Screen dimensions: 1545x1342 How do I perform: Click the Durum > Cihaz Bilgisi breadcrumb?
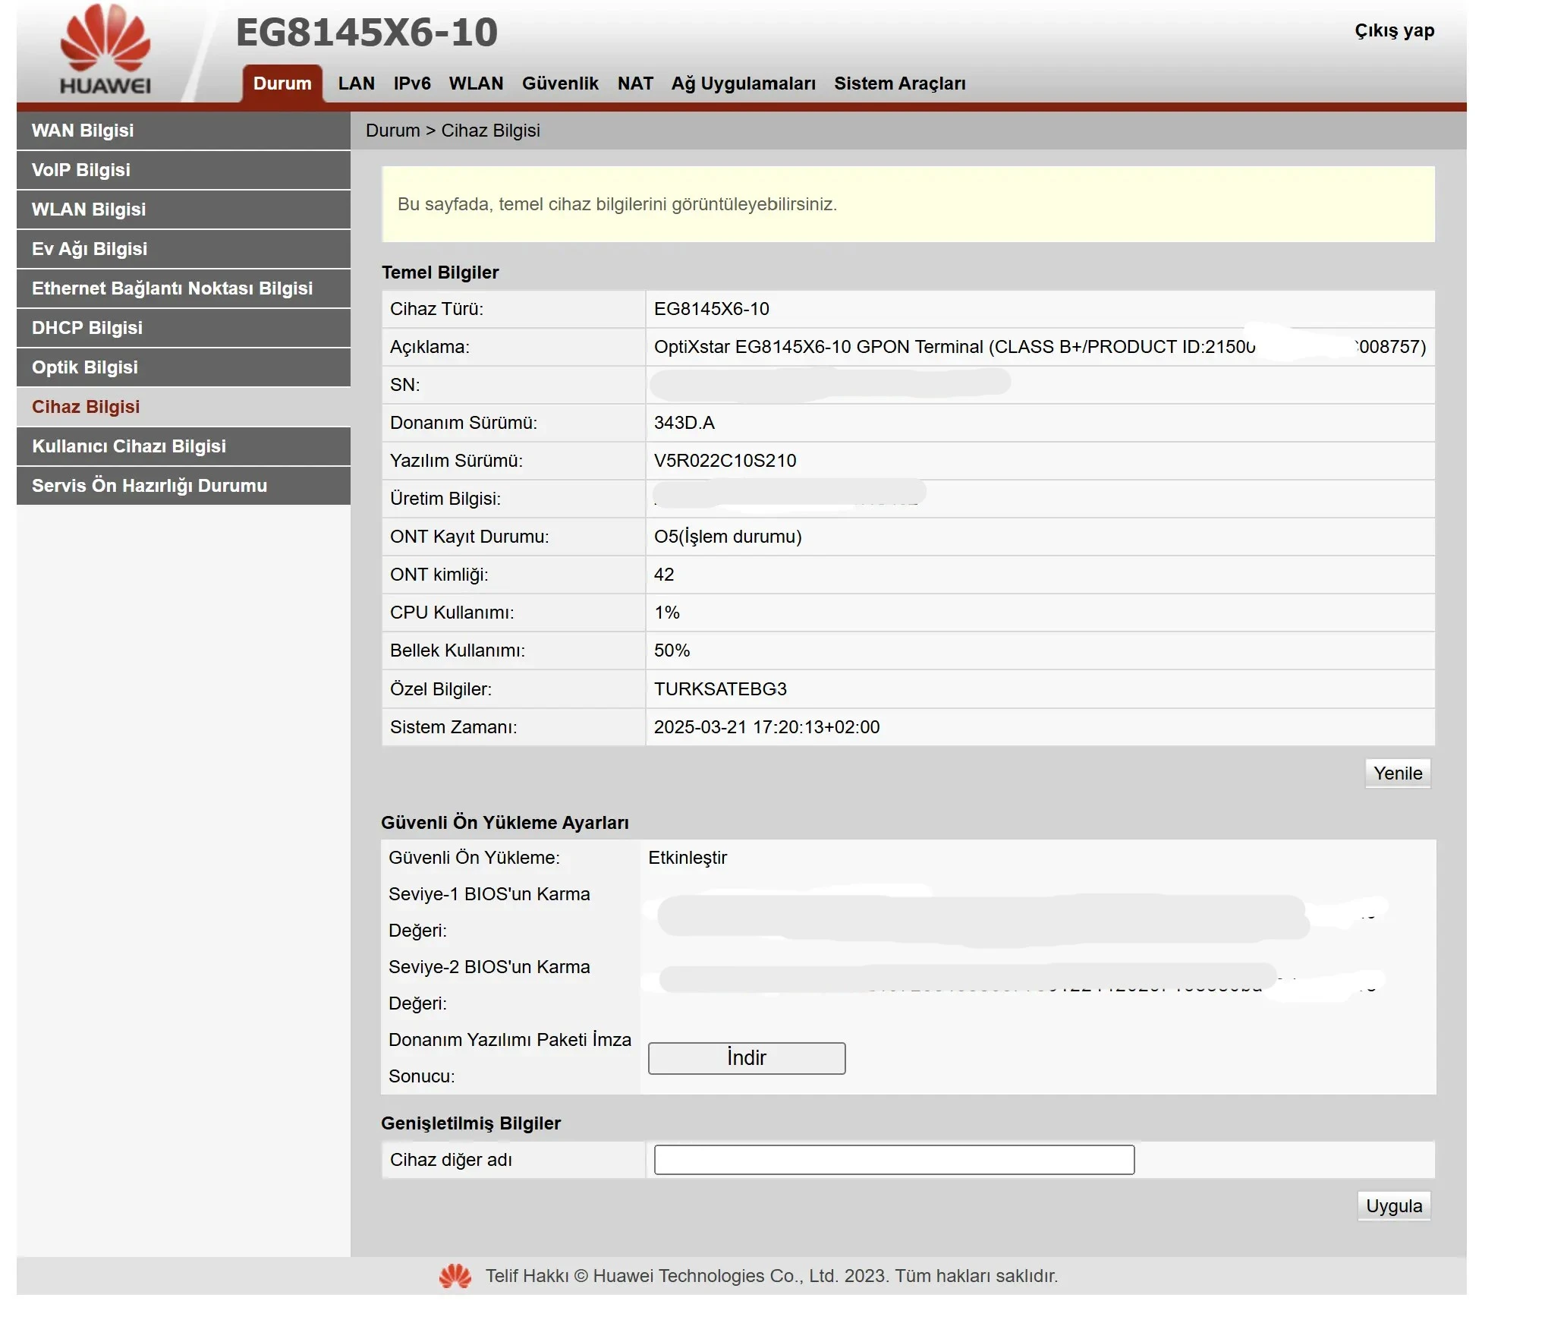453,131
